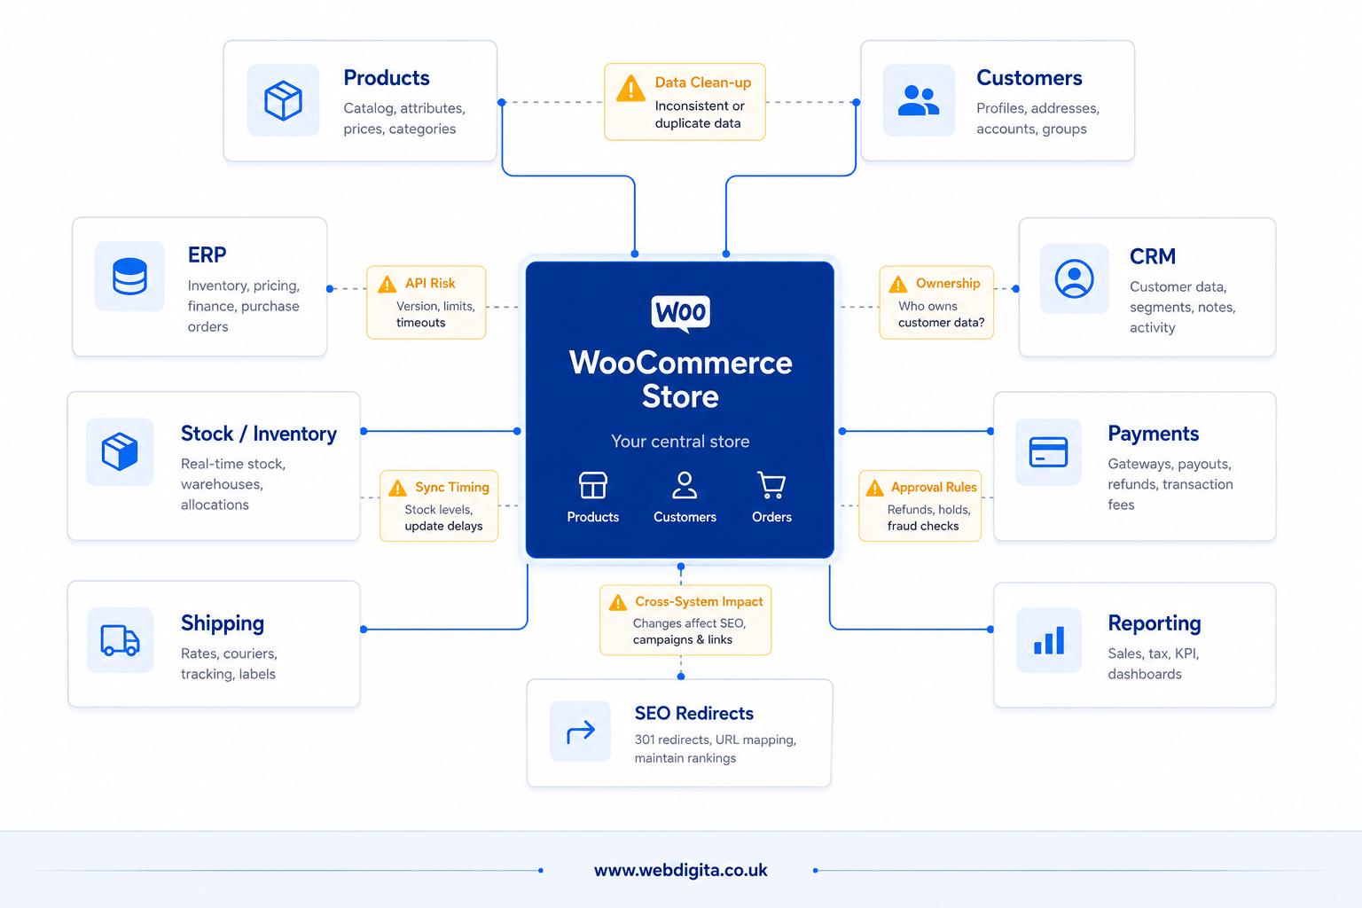Click the SEO Redirects arrow icon
This screenshot has width=1362, height=908.
pos(581,732)
